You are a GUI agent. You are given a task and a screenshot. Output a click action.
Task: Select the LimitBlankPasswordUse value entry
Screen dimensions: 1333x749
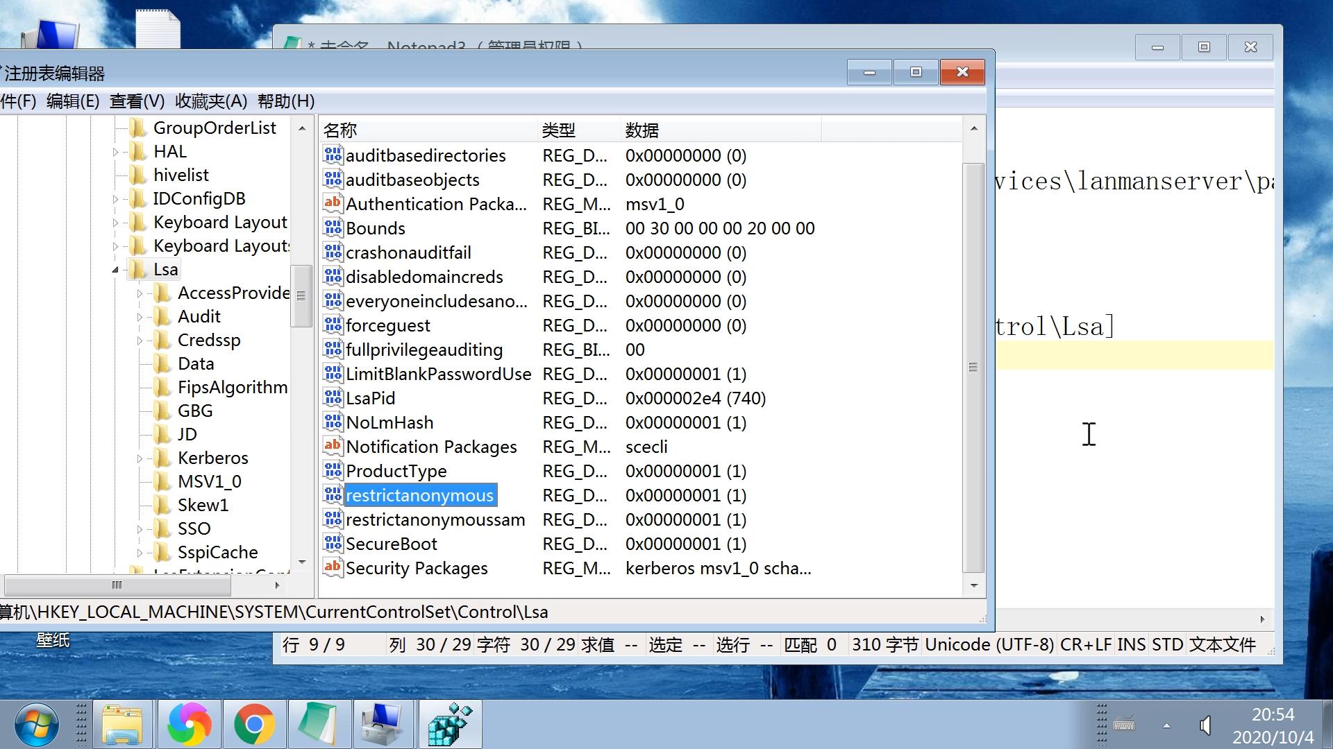tap(438, 374)
